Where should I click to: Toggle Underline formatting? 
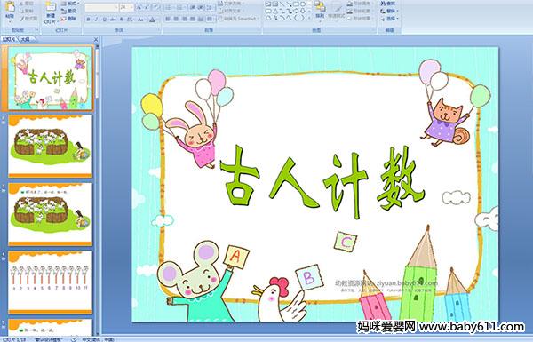pyautogui.click(x=104, y=20)
